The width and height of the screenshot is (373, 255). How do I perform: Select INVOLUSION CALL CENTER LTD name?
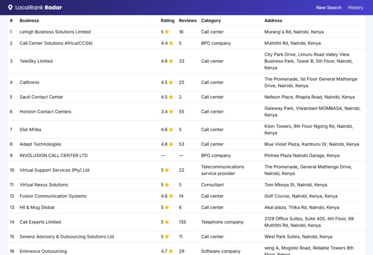pos(54,155)
